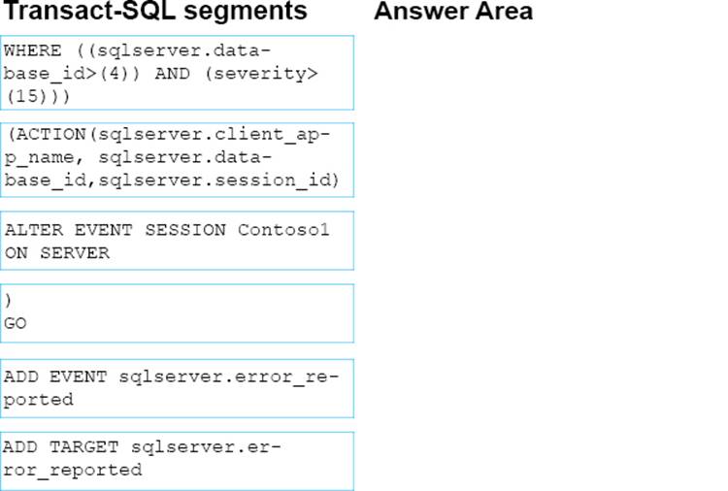
Task: Pick the ACTION(sqlserver.client_app_name) segment
Action: click(x=177, y=160)
